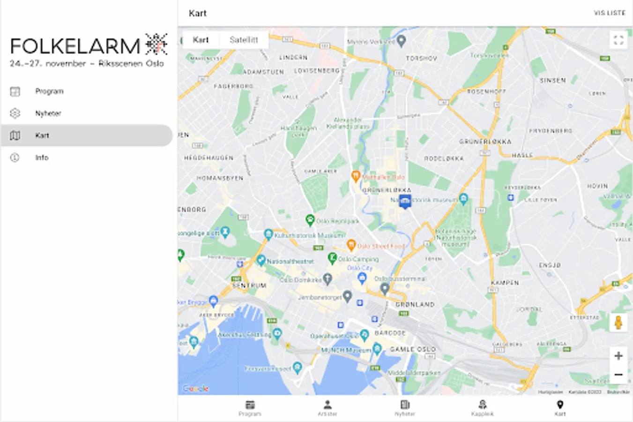Screen dimensions: 633x422
Task: Click the Operahuset Oslo pin
Action: pyautogui.click(x=364, y=335)
